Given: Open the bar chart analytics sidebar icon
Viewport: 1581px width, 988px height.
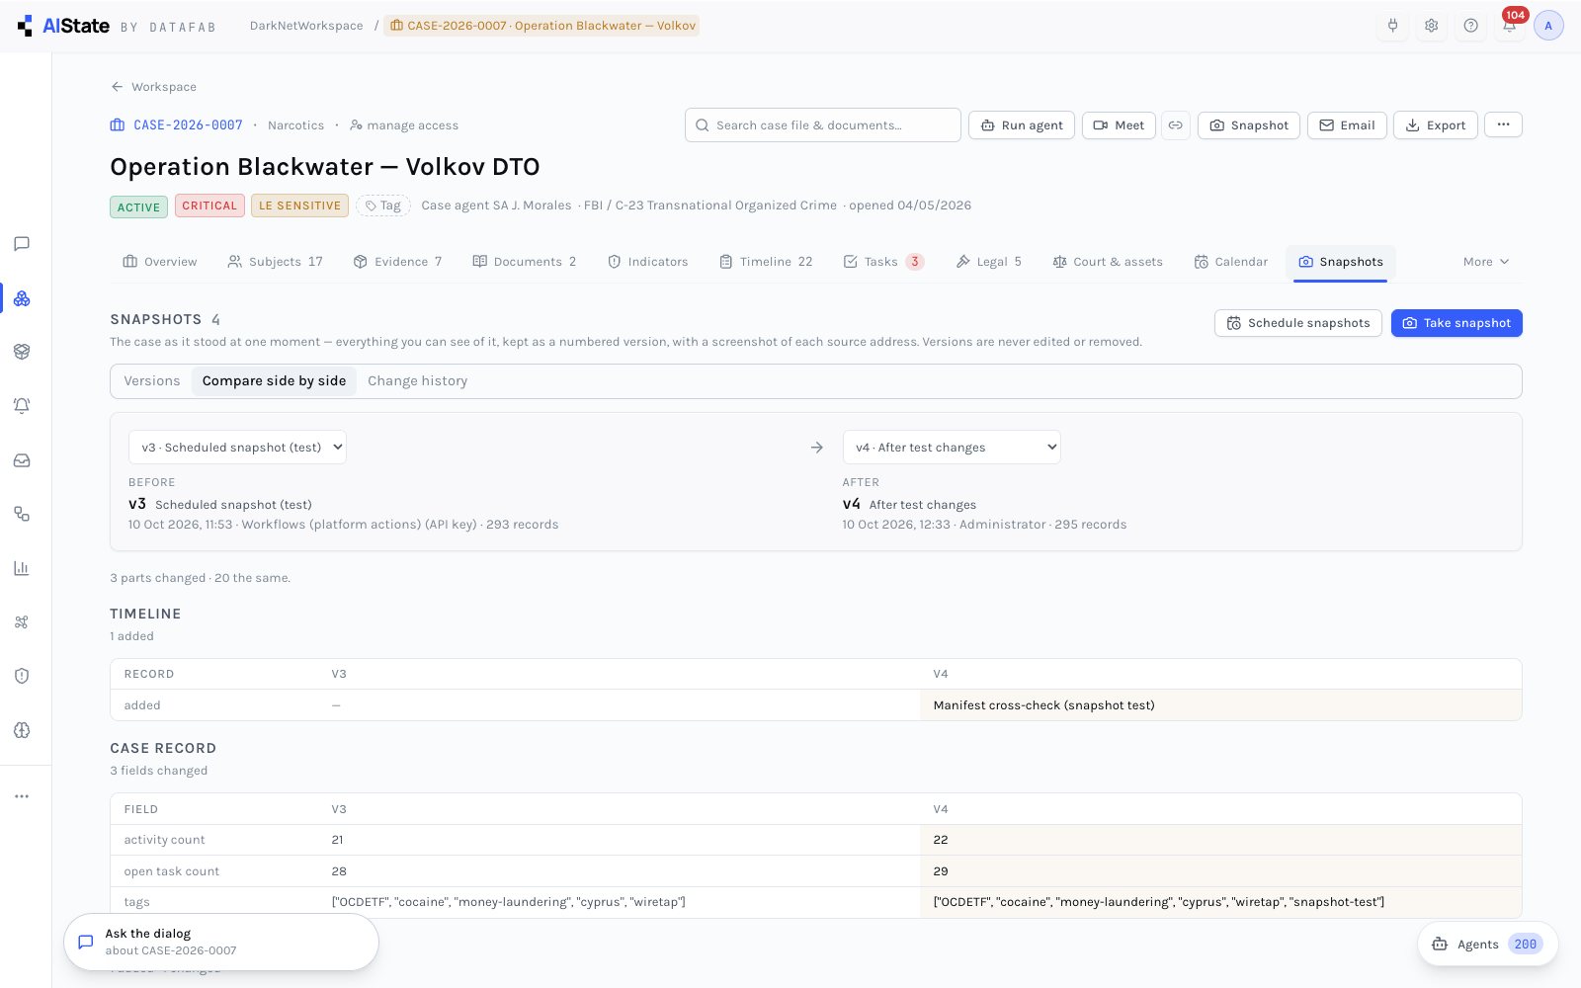Looking at the screenshot, I should (x=22, y=568).
